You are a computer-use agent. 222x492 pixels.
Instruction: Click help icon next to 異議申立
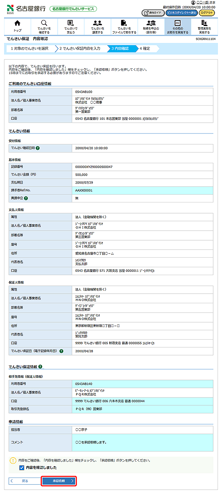tap(26, 198)
